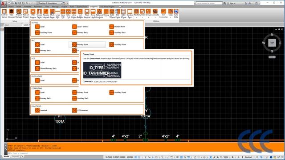Open Valve FLG gallery
This screenshot has width=285, height=160.
pyautogui.click(x=68, y=14)
